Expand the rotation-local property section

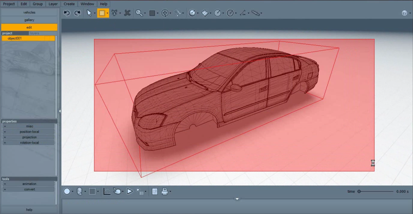click(28, 143)
